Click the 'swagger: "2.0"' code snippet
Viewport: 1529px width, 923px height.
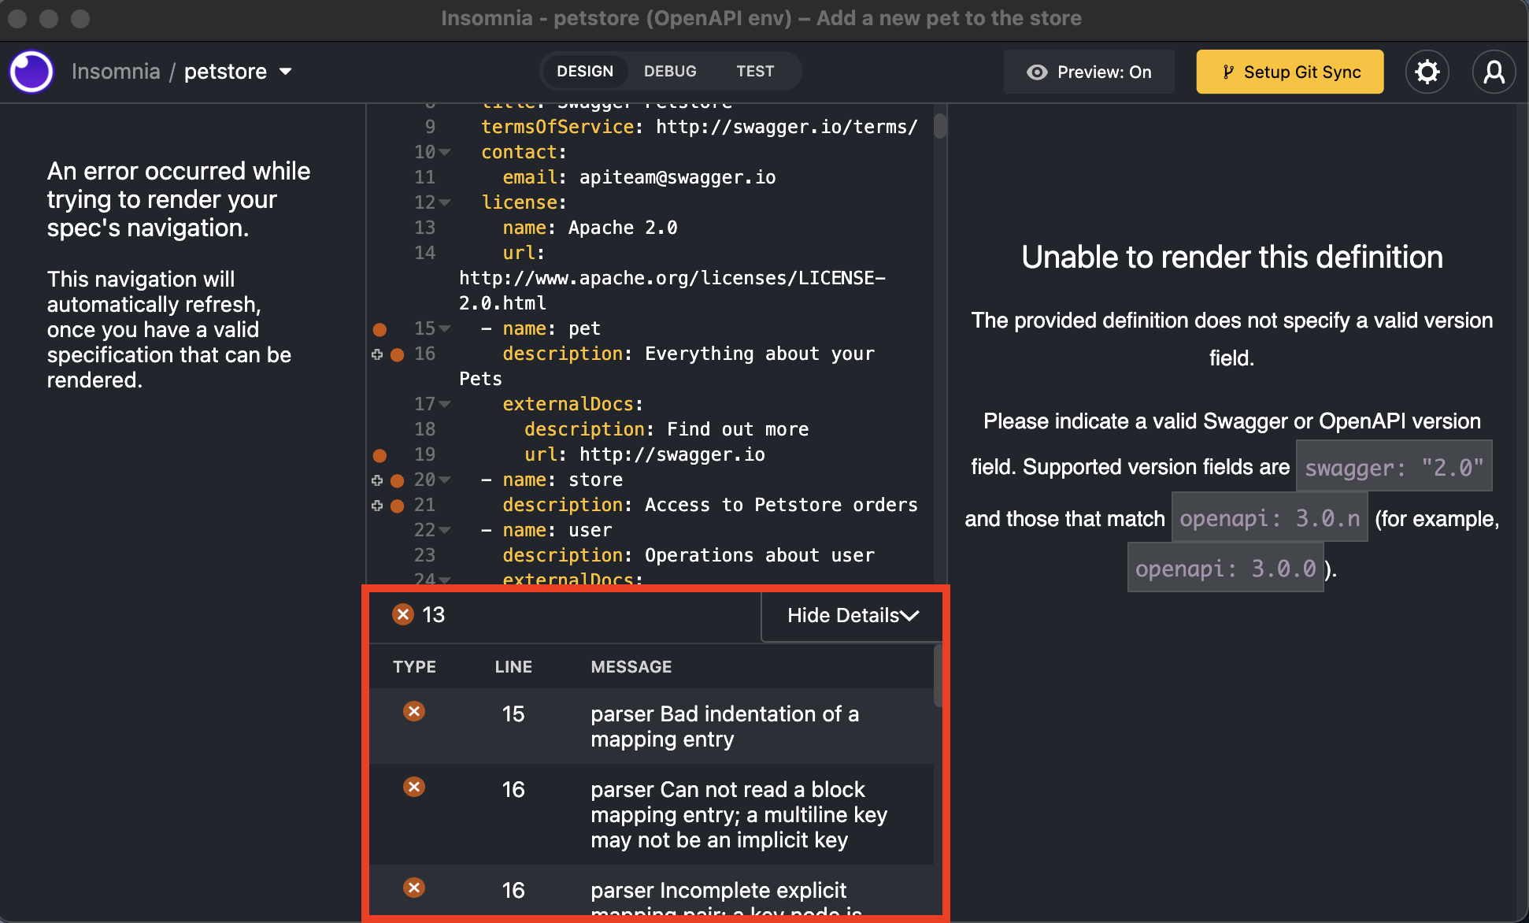(1394, 467)
